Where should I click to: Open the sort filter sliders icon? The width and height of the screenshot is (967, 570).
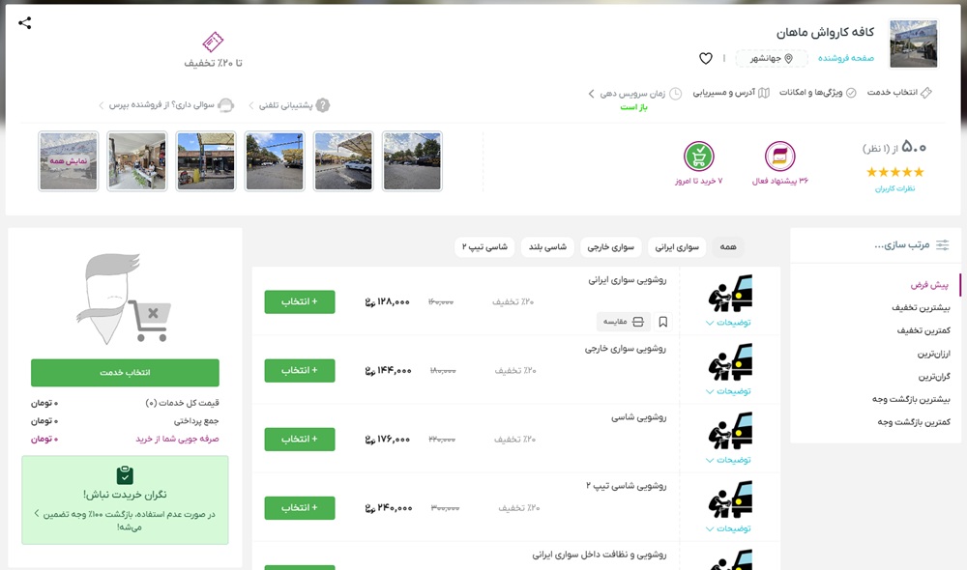coord(942,245)
